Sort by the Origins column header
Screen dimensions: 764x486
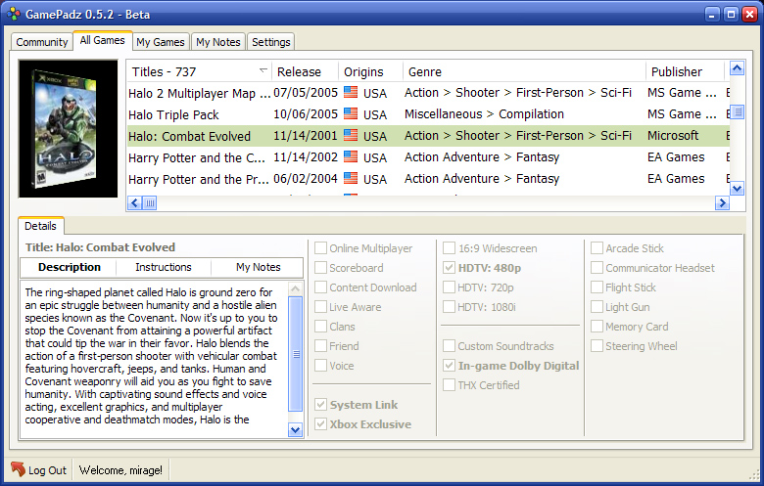[370, 71]
